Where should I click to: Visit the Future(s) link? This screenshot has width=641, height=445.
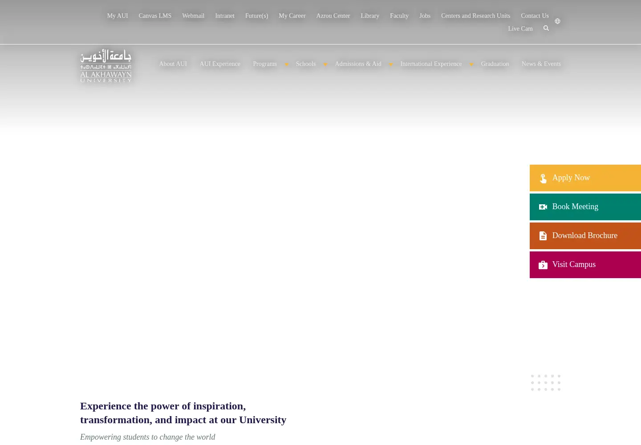click(257, 16)
